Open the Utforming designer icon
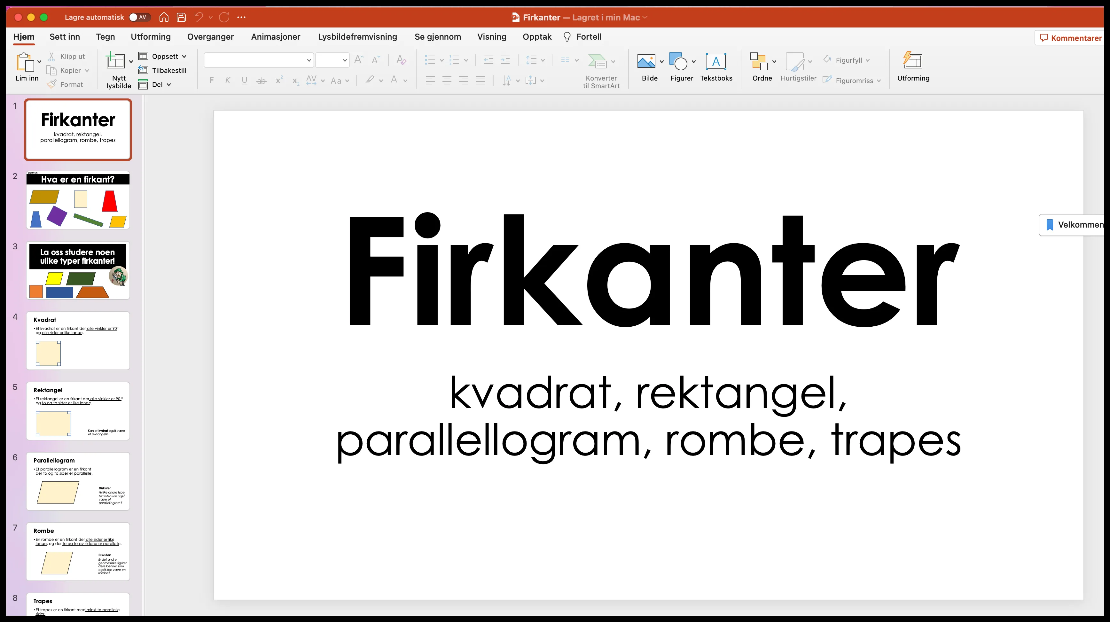This screenshot has height=622, width=1110. point(913,61)
